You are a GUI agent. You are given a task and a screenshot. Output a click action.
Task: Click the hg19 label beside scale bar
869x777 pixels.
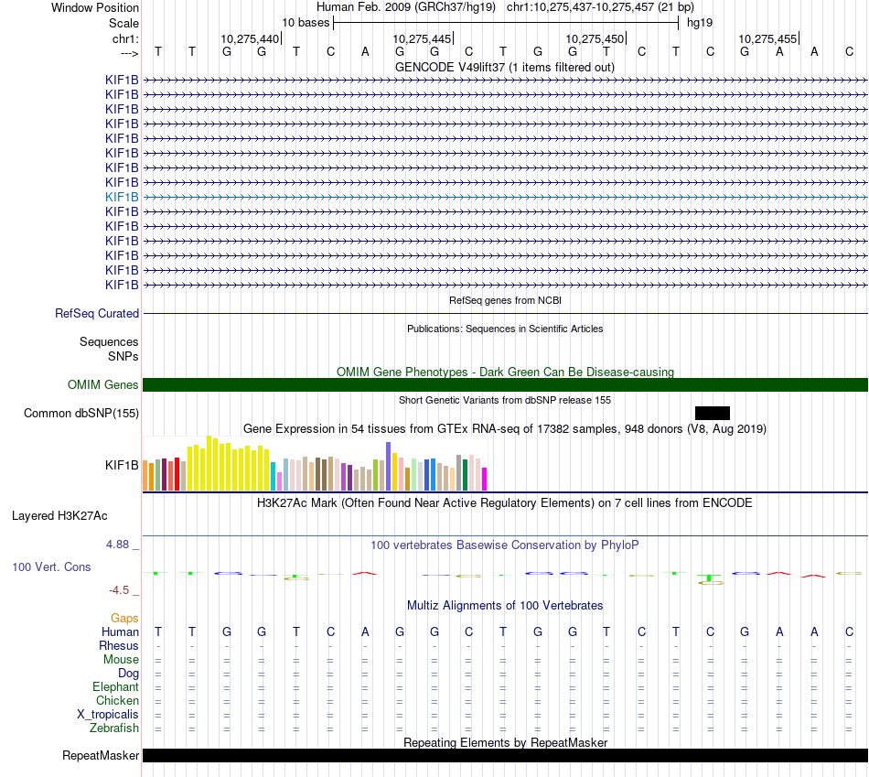pyautogui.click(x=700, y=23)
